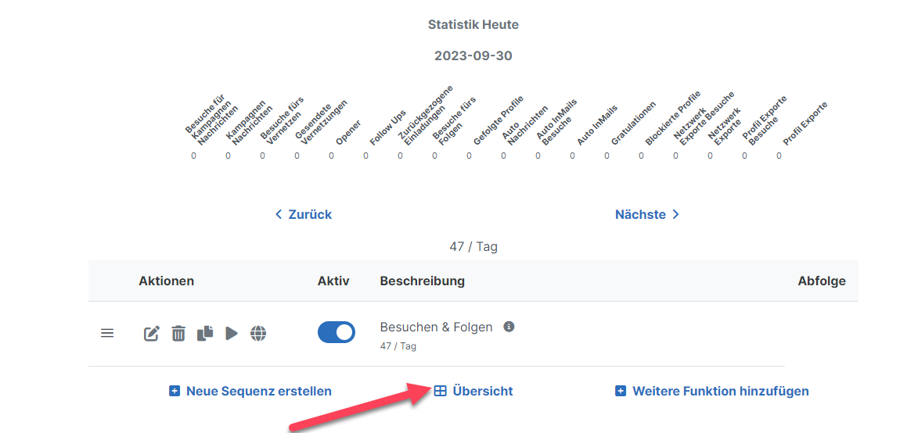Go back via the Zurück link

(304, 214)
